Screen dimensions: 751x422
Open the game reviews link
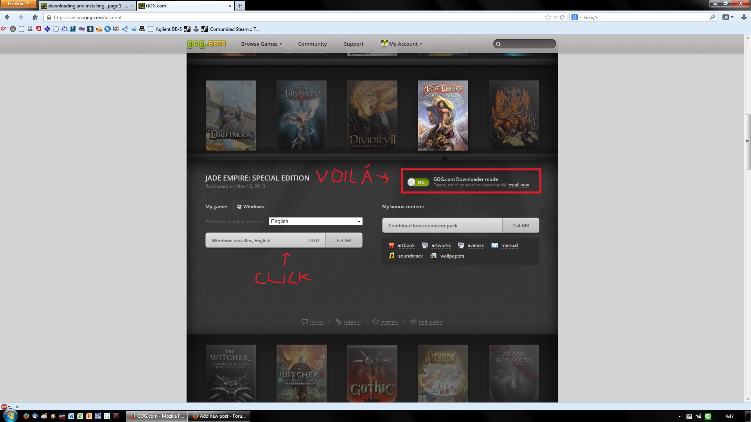click(x=389, y=322)
